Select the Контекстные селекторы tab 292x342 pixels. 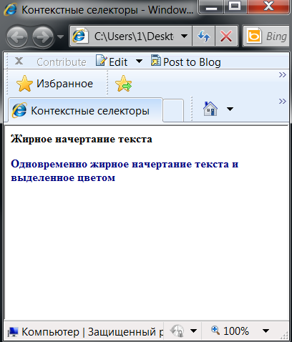[85, 110]
